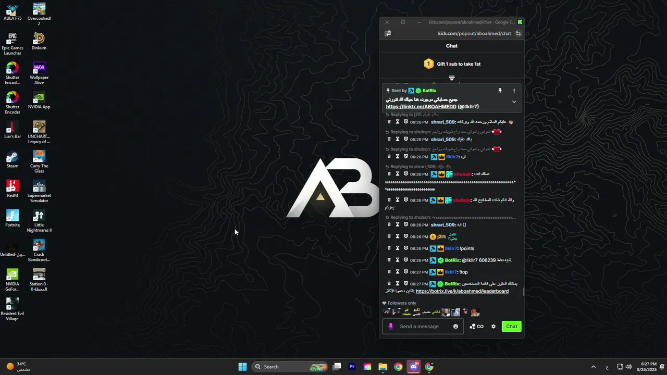This screenshot has height=375, width=667.
Task: Open the Little Nightmares II shortcut
Action: coord(39,221)
